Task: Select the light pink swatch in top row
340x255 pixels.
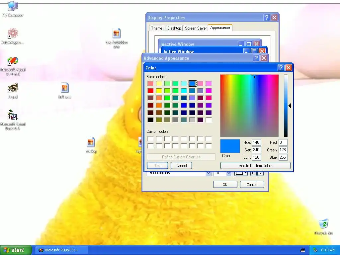Action: point(150,83)
